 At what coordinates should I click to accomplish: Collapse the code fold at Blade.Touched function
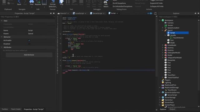60,60
